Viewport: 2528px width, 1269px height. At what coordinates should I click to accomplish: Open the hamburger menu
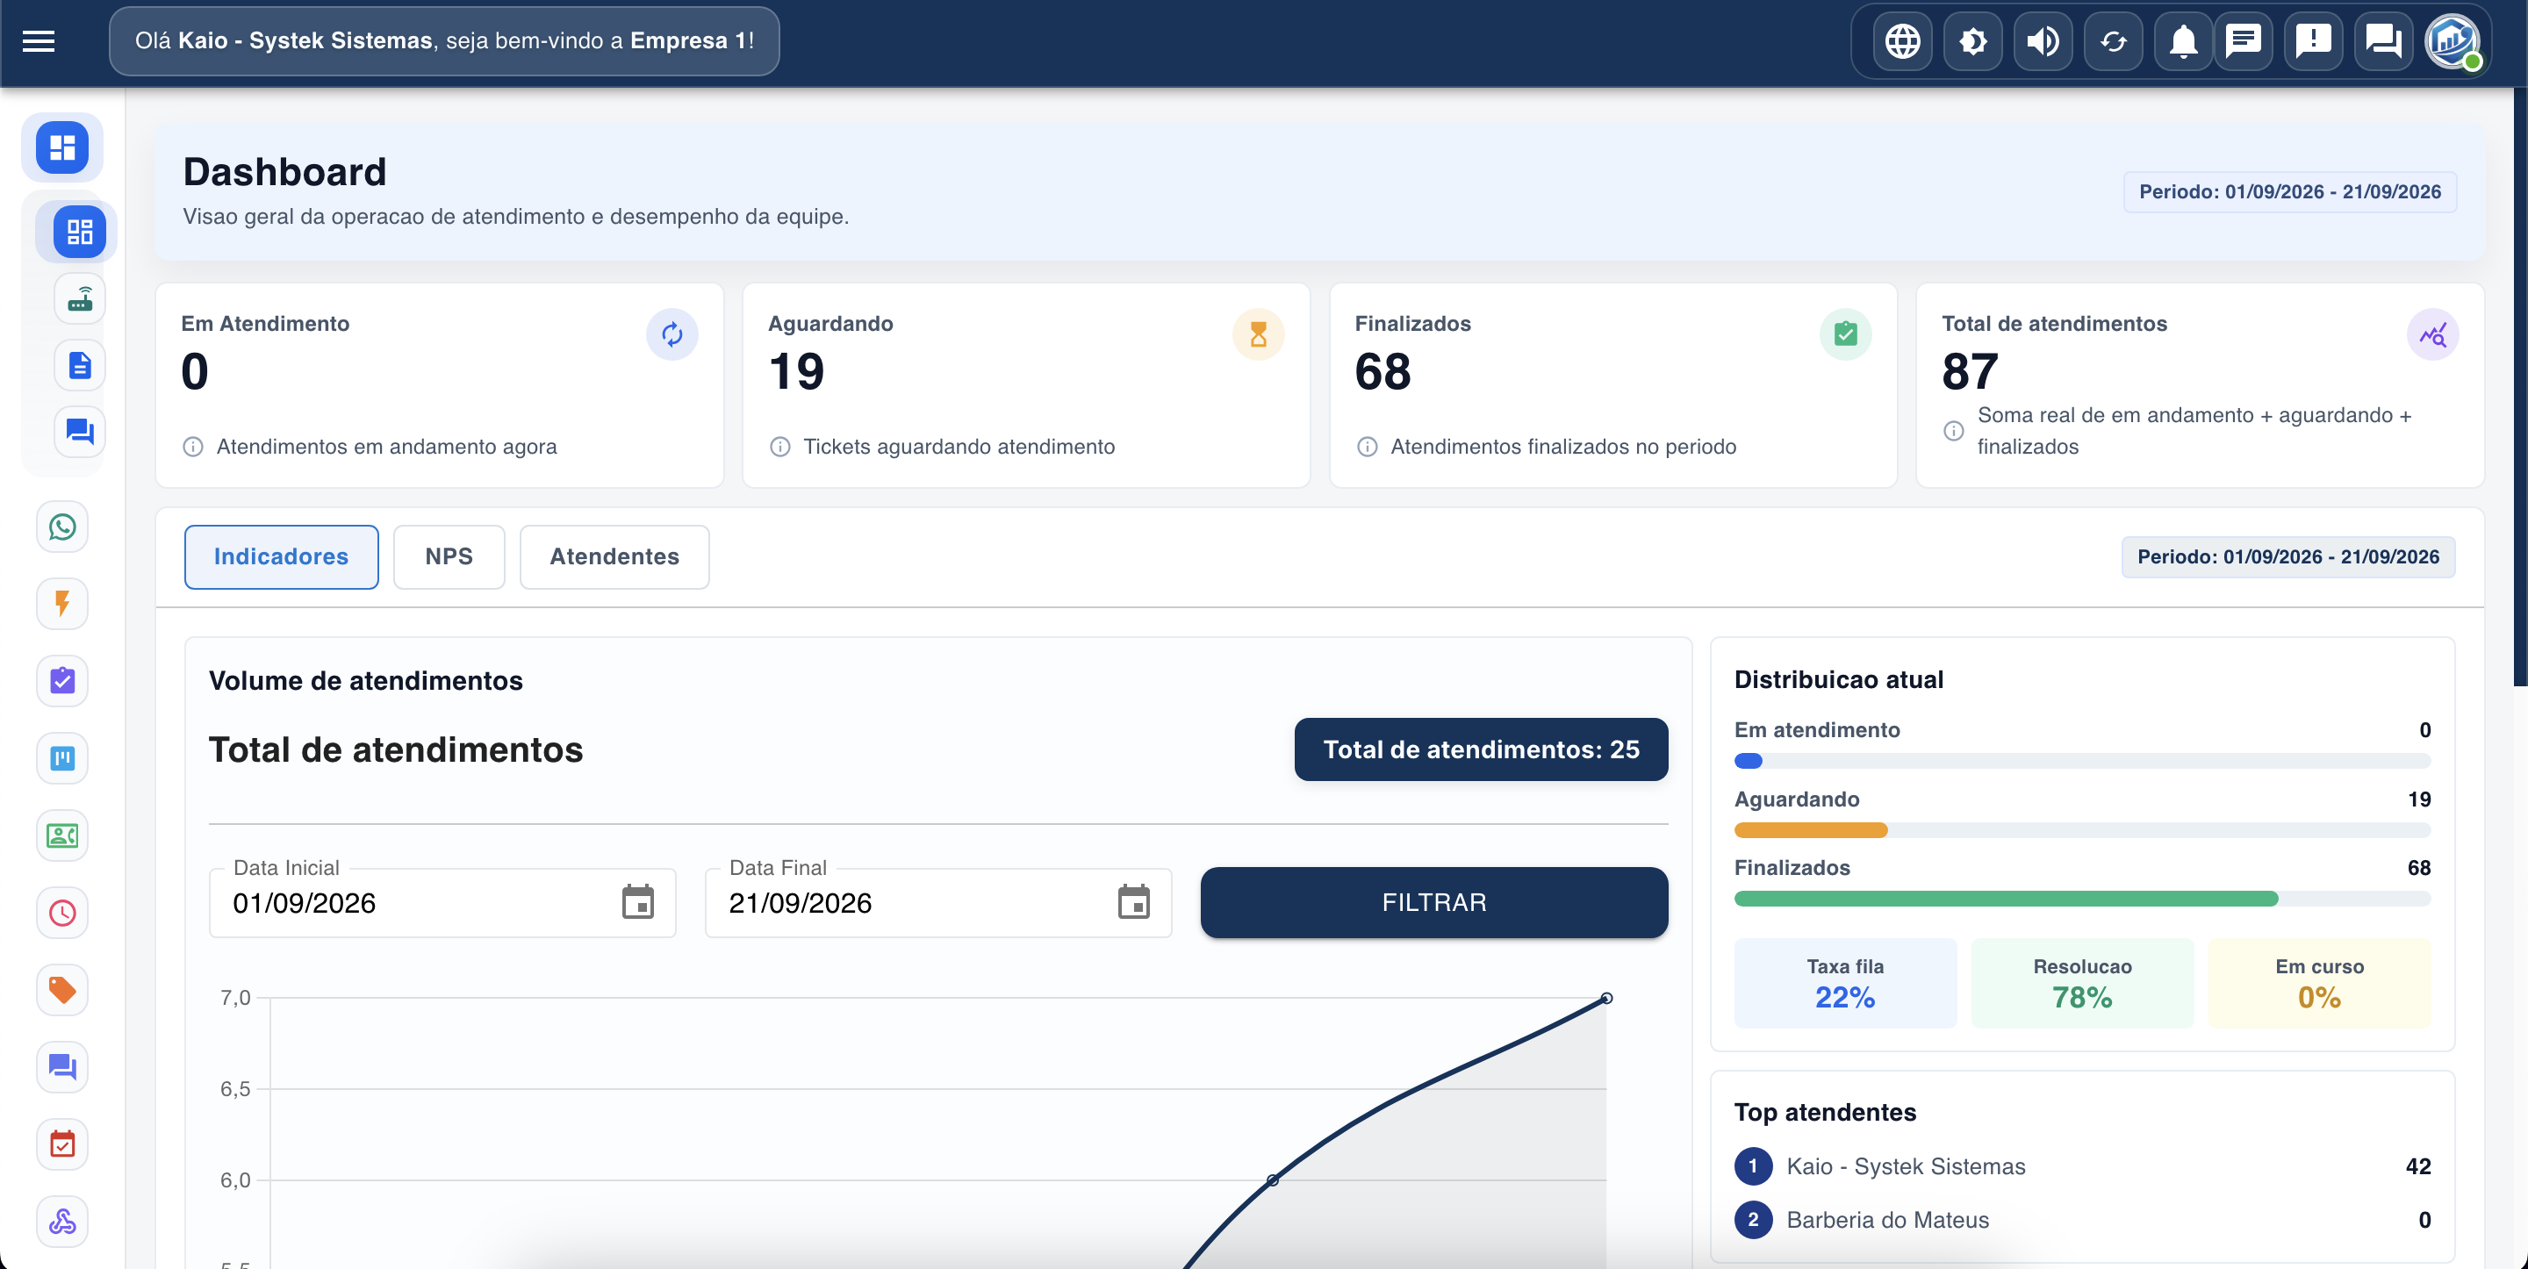coord(39,41)
